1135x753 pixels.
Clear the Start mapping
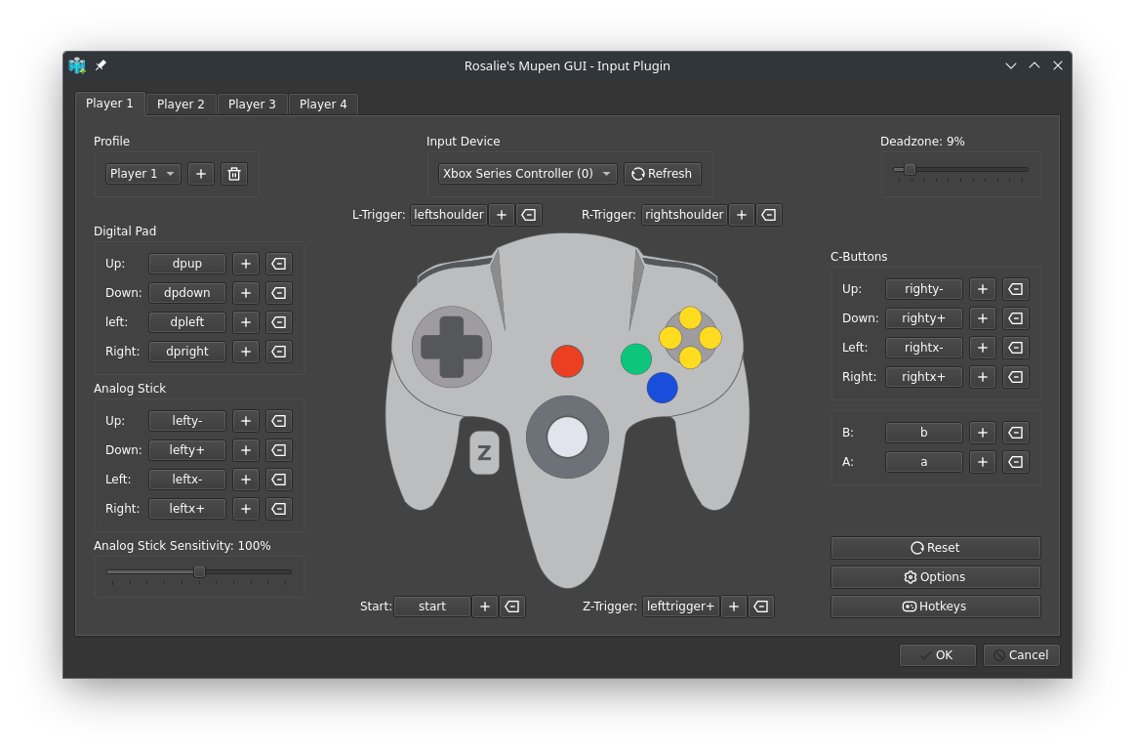point(512,607)
